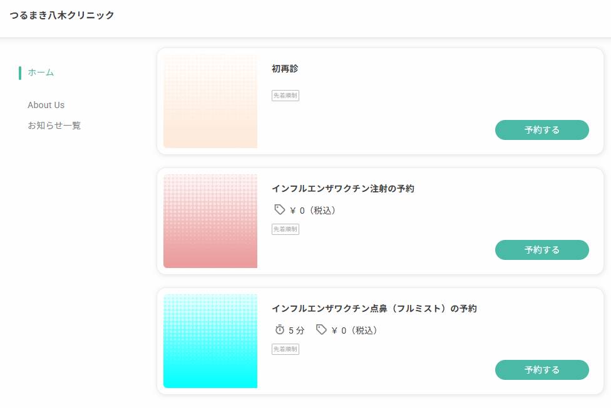The width and height of the screenshot is (611, 408).
Task: Click the peach gradient thumbnail of 初再診
Action: [x=210, y=101]
